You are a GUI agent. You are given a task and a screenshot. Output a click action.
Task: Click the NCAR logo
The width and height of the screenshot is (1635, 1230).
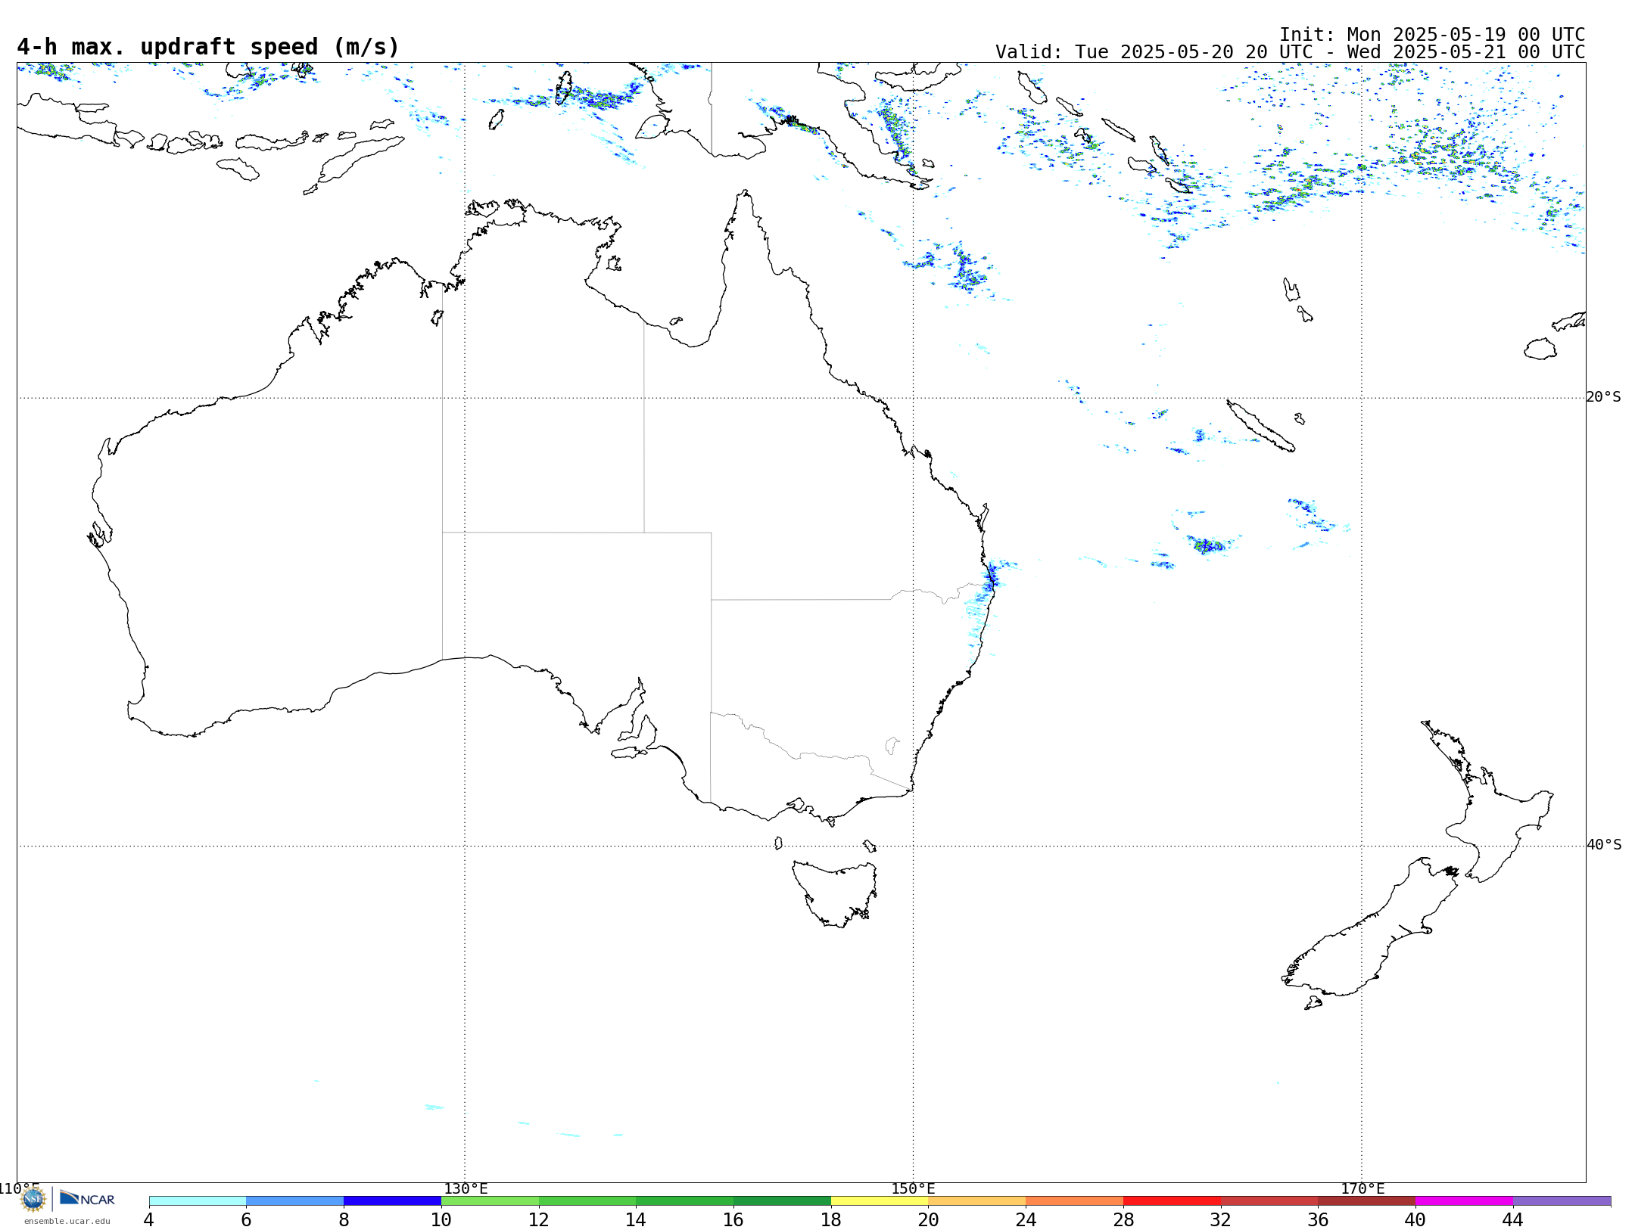coord(87,1198)
